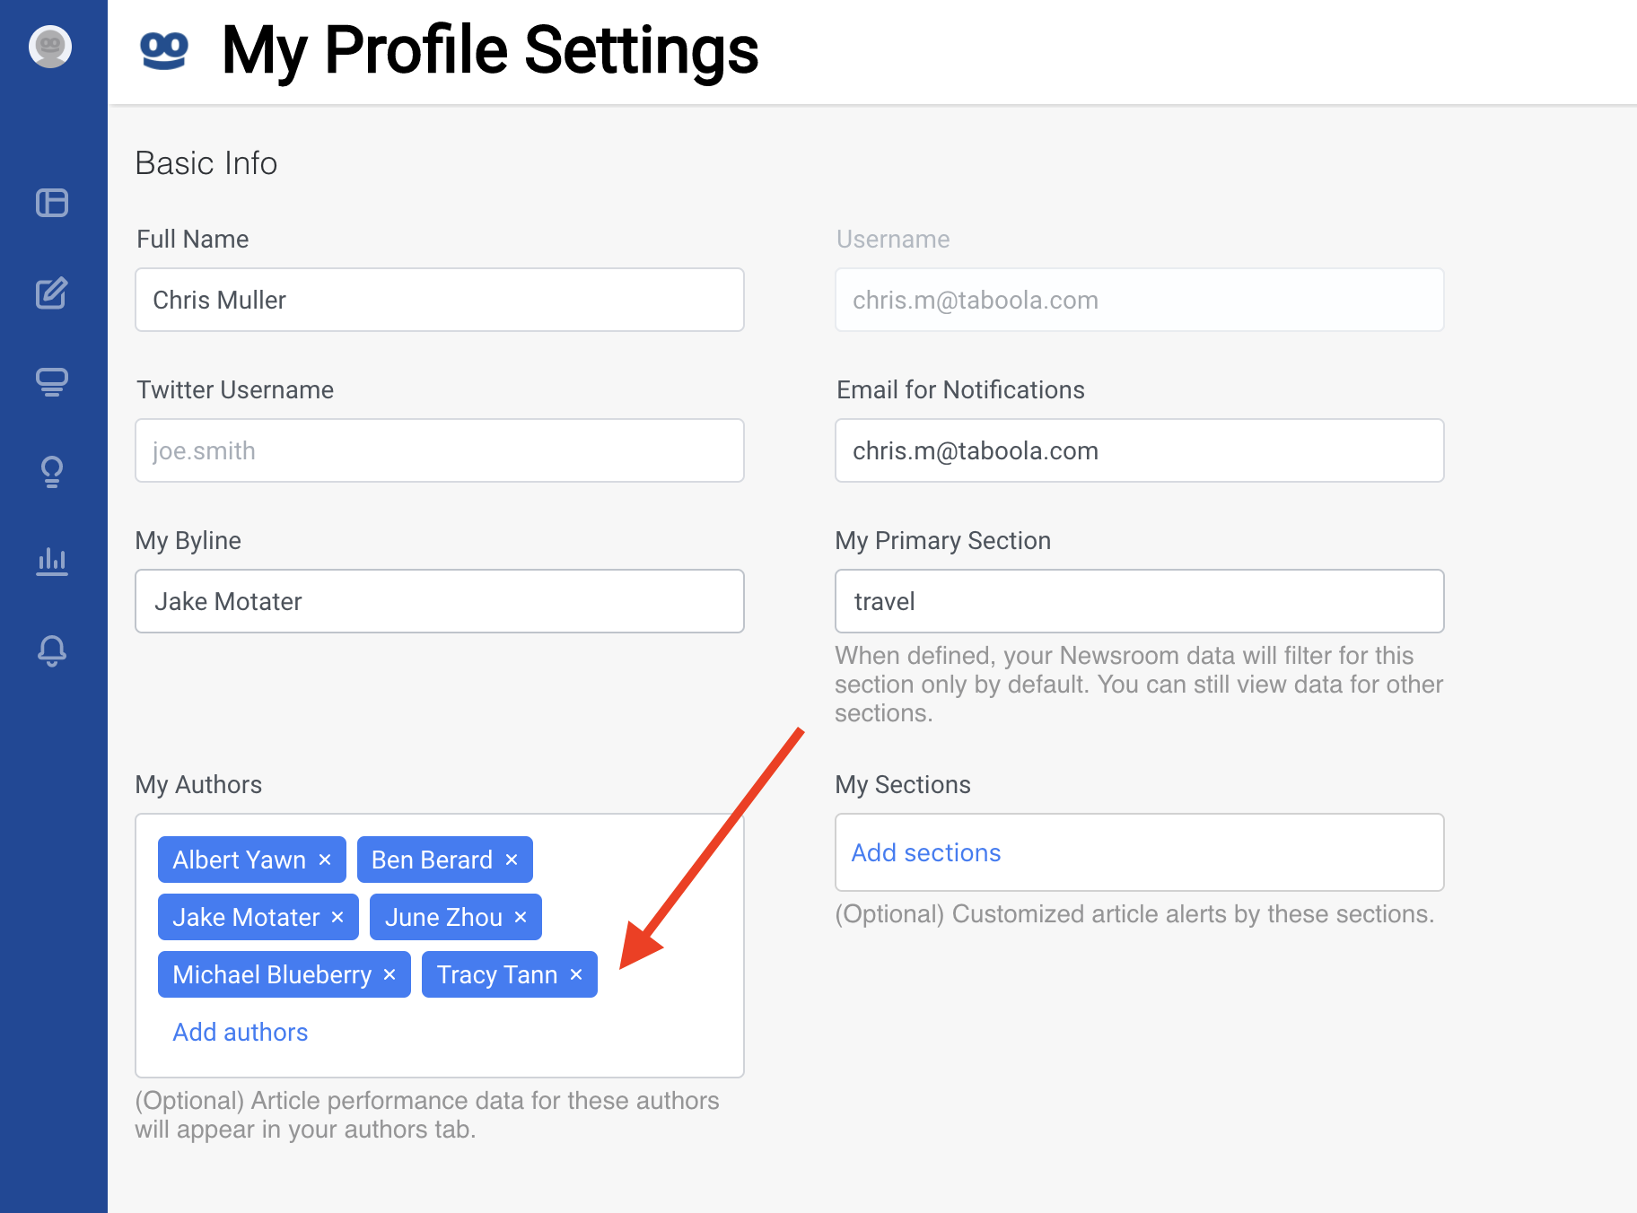Select the compose/edit icon in the sidebar
The width and height of the screenshot is (1637, 1213).
tap(52, 292)
